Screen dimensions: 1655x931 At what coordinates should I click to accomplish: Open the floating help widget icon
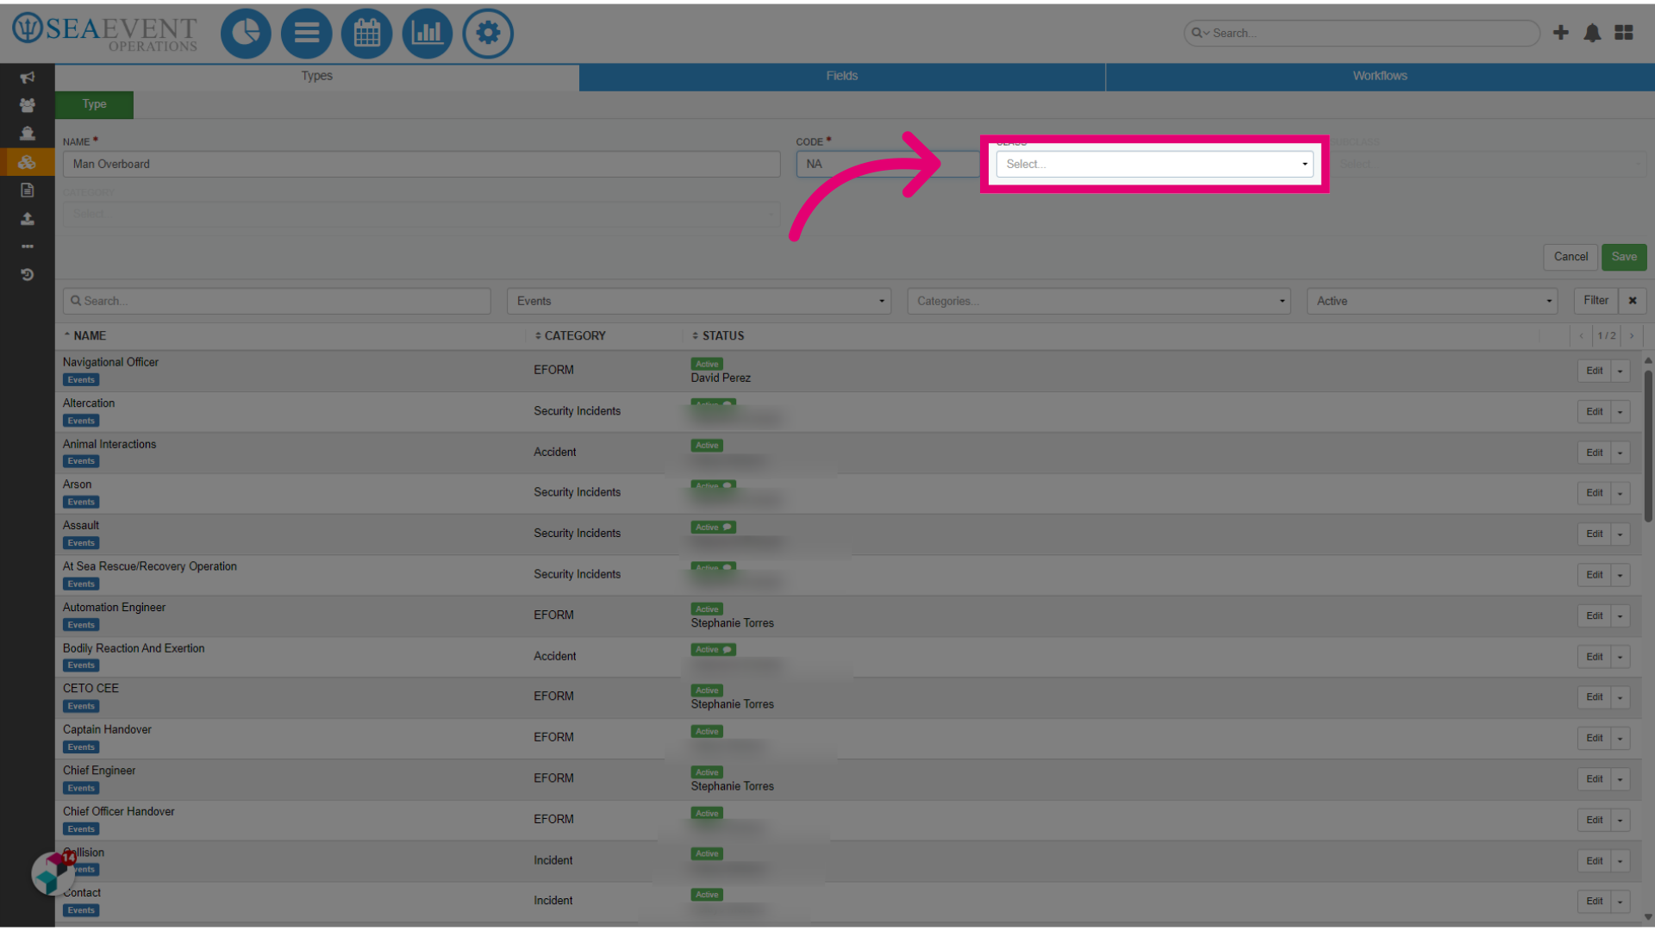(x=52, y=872)
